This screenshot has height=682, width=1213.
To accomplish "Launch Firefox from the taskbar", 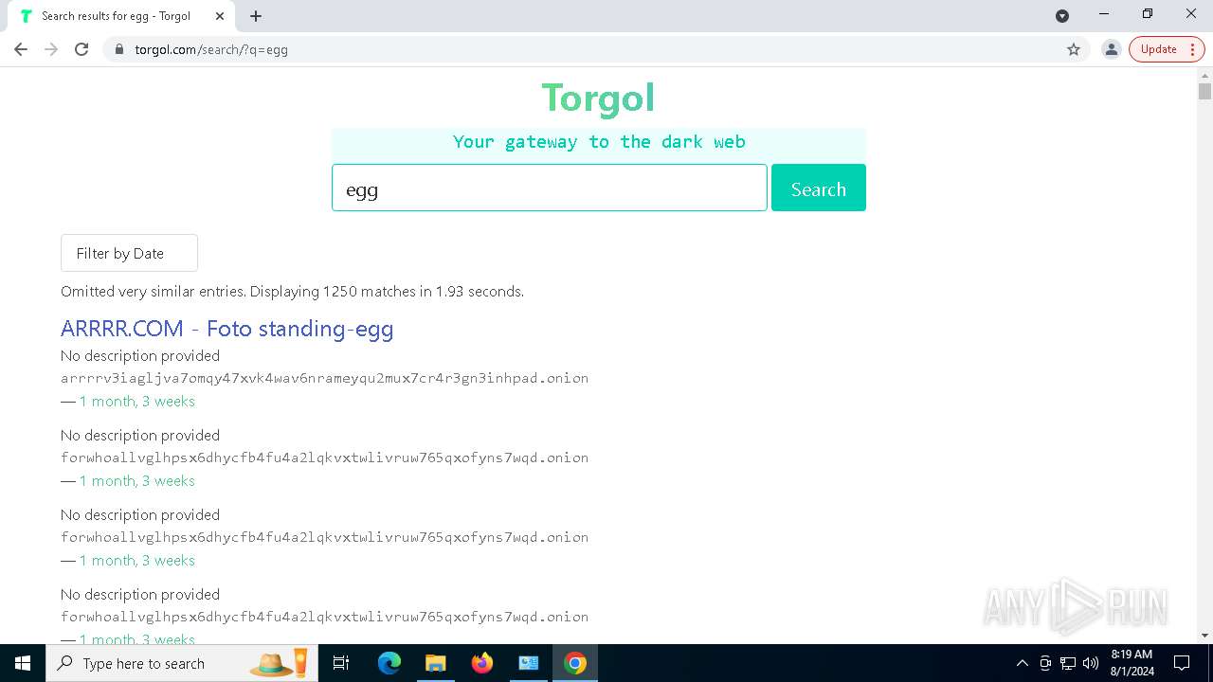I will click(482, 663).
